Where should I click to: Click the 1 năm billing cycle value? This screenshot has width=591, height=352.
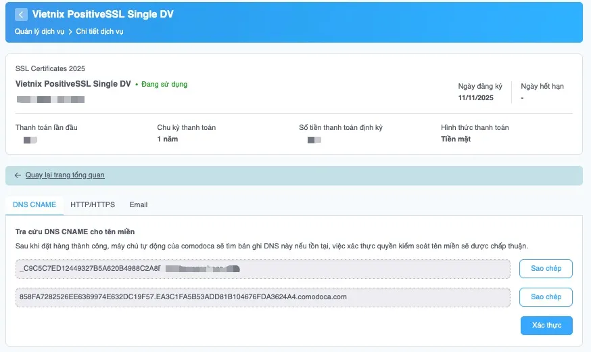click(x=167, y=139)
